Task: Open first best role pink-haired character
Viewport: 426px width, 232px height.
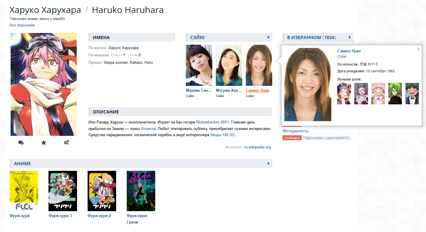Action: [344, 94]
